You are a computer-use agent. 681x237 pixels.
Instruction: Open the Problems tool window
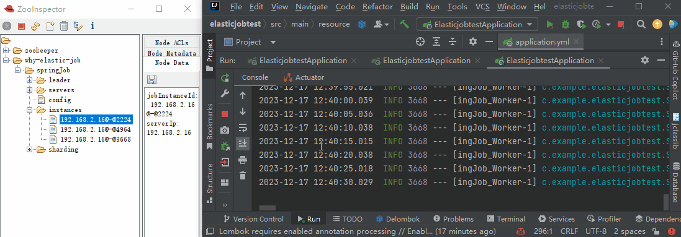pyautogui.click(x=454, y=219)
